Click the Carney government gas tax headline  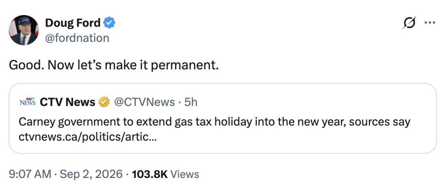[214, 122]
